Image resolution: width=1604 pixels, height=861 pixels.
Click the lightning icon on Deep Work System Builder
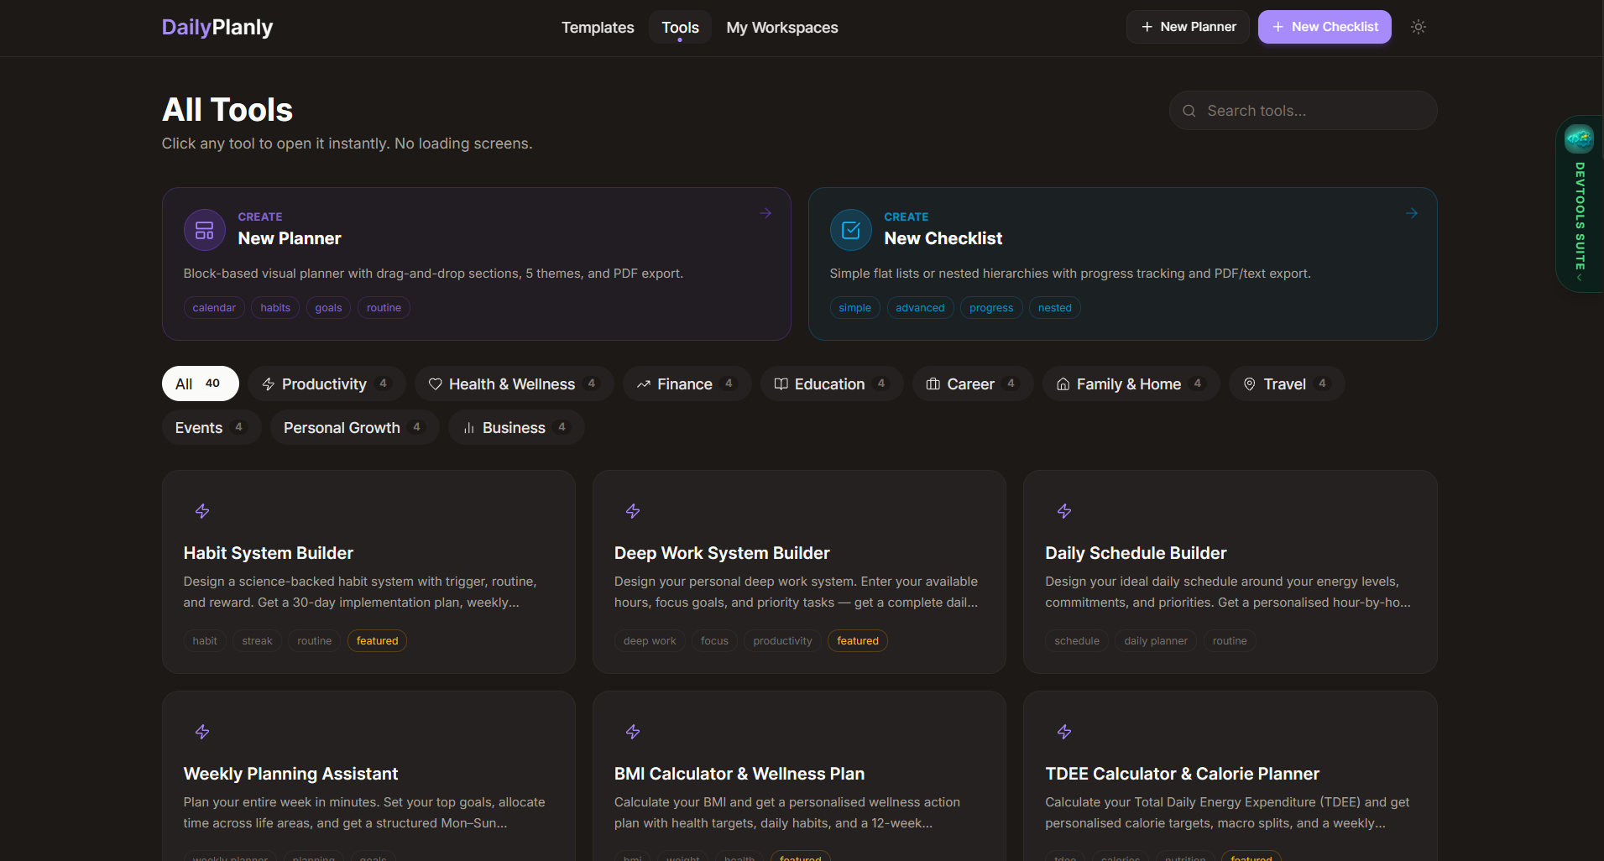pyautogui.click(x=633, y=511)
